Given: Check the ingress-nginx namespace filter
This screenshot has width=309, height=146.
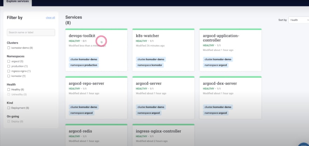Looking at the screenshot, I should (x=9, y=71).
